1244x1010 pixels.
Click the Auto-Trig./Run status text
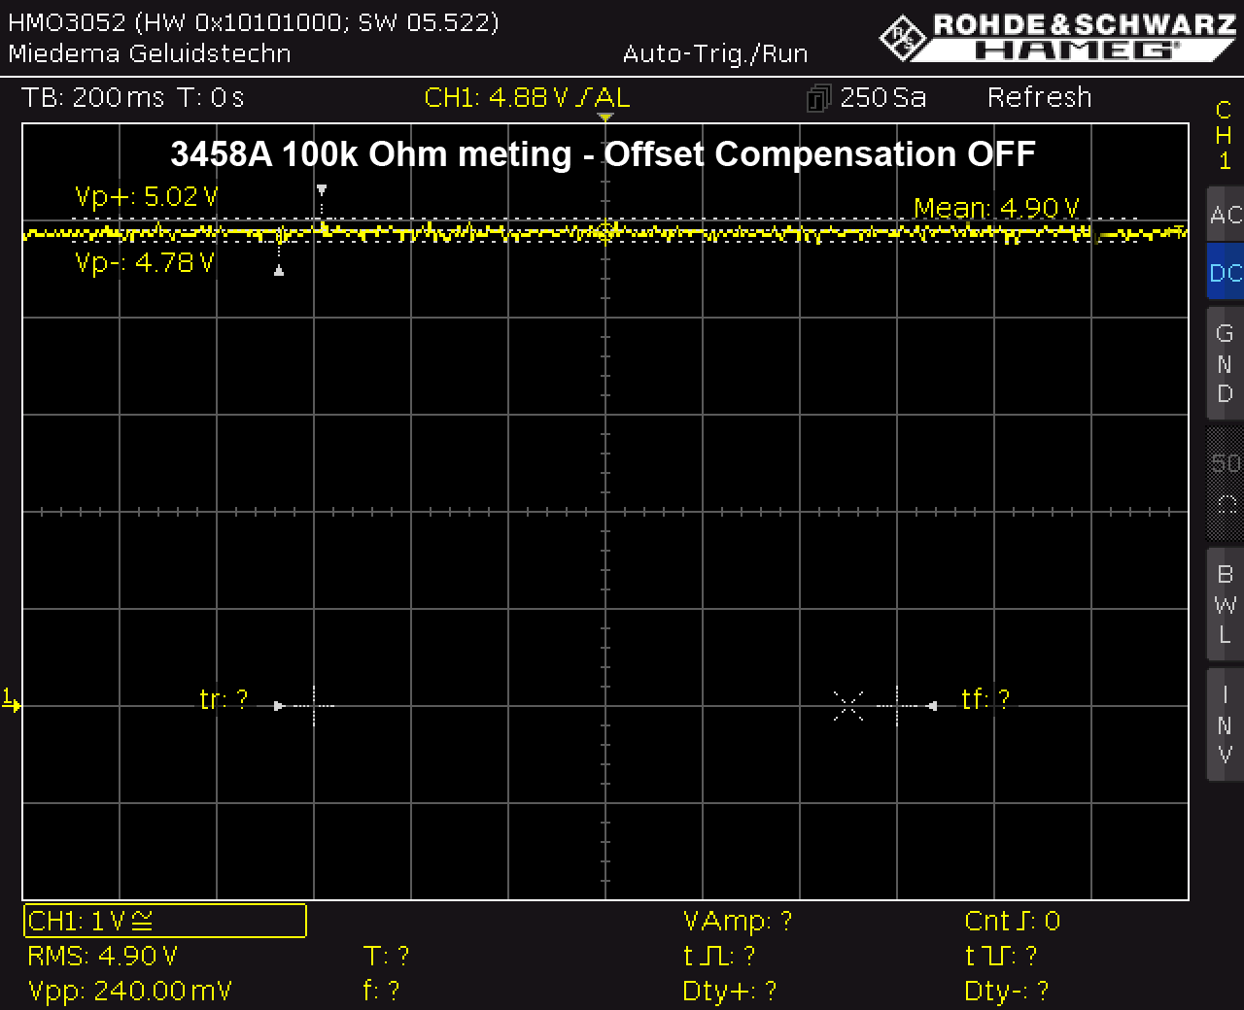click(x=715, y=54)
